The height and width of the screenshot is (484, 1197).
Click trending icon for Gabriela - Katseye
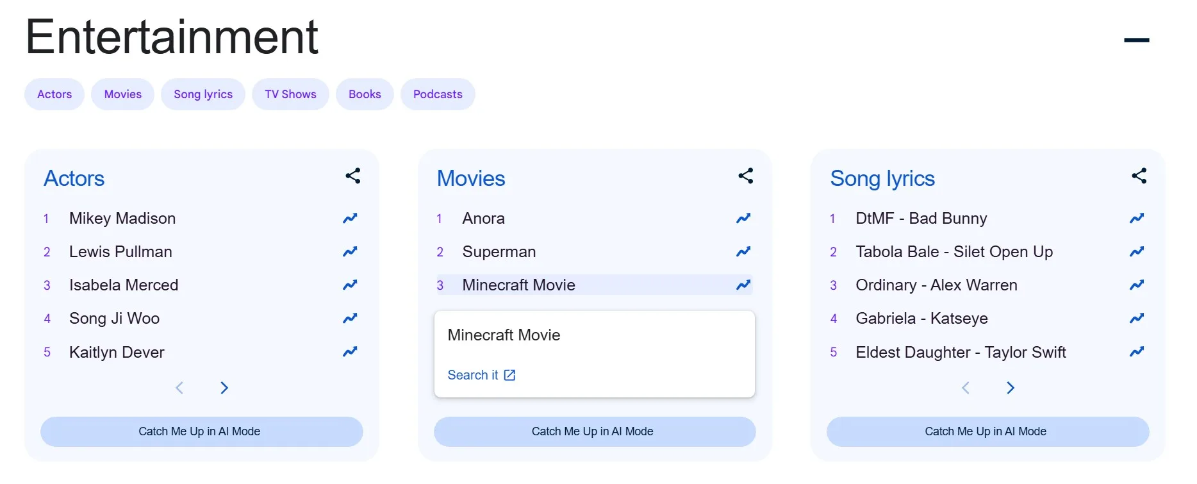coord(1137,319)
